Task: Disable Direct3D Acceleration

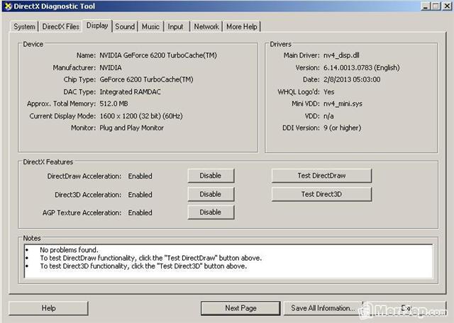Action: point(211,194)
